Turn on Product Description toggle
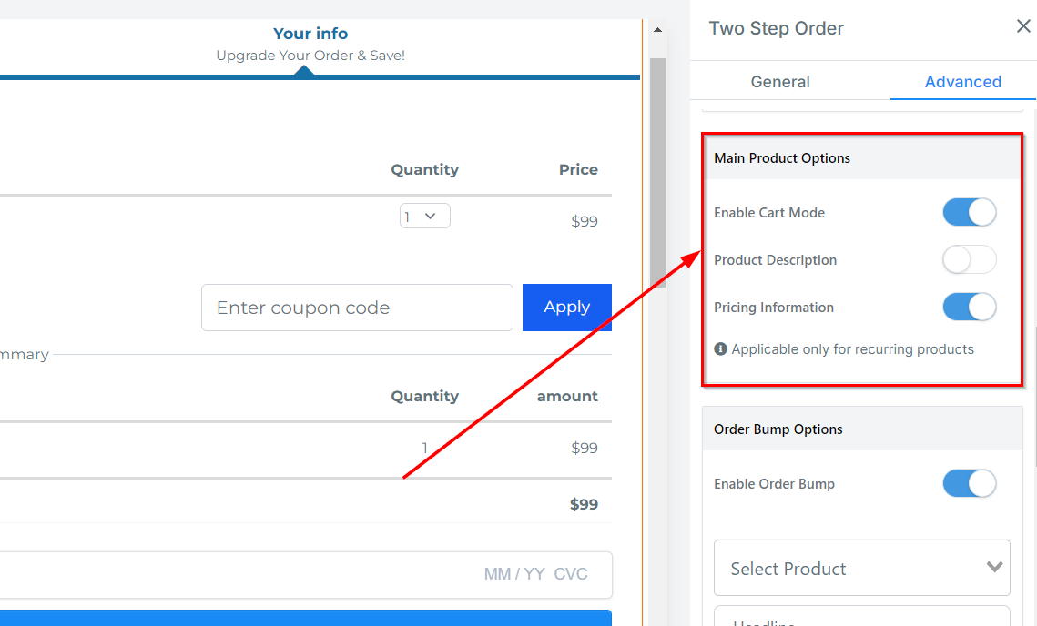Viewport: 1037px width, 626px height. tap(969, 260)
